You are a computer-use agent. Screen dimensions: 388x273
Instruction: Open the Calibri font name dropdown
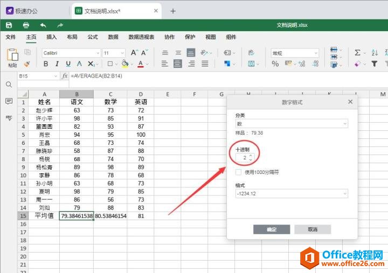click(98, 53)
